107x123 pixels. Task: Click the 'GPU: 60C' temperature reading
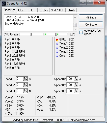click(67, 39)
